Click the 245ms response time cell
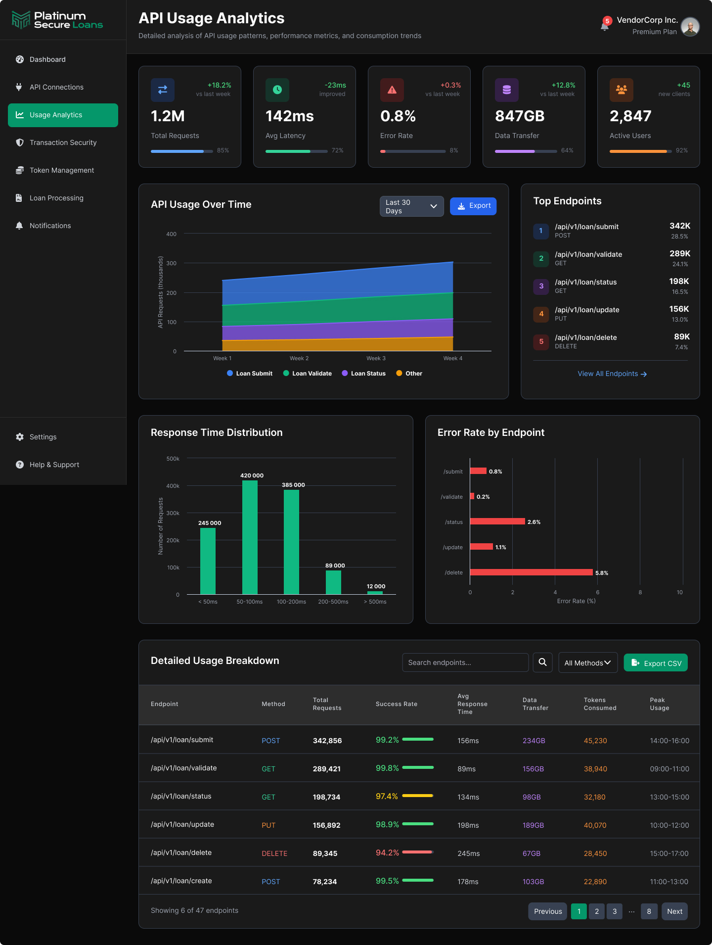The width and height of the screenshot is (712, 945). tap(469, 853)
